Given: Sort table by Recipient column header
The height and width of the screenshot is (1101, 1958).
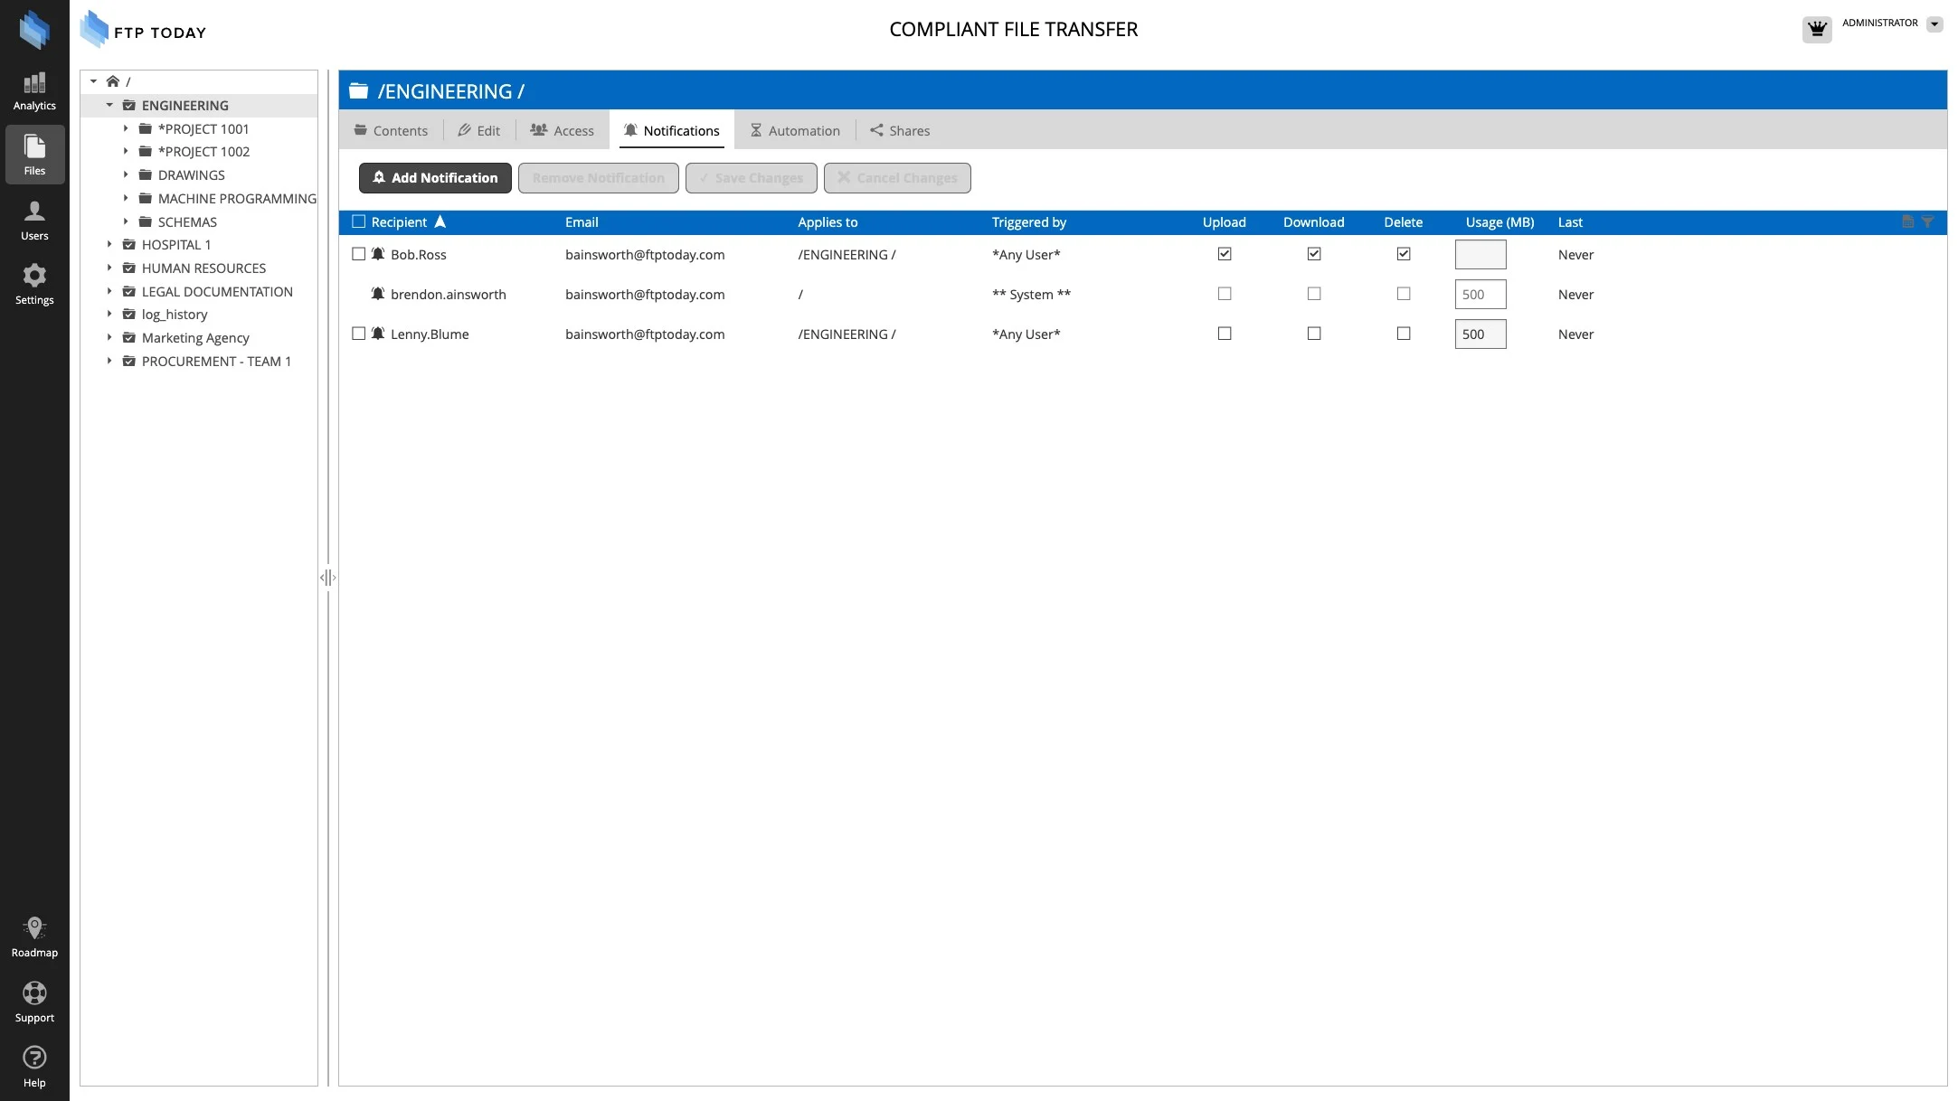Looking at the screenshot, I should point(399,222).
